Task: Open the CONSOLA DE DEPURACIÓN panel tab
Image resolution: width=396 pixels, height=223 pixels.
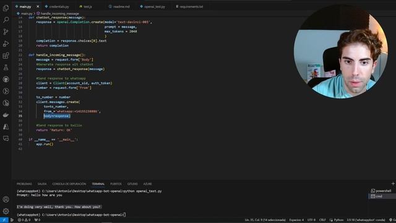Action: point(69,184)
